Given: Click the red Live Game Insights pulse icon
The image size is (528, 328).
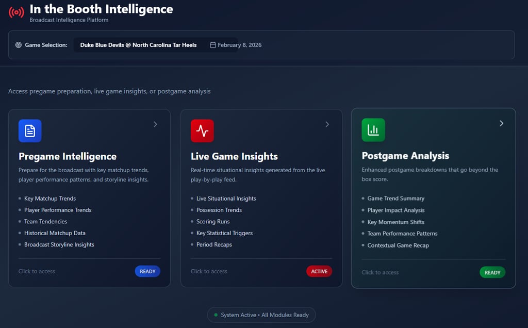Looking at the screenshot, I should pos(202,131).
